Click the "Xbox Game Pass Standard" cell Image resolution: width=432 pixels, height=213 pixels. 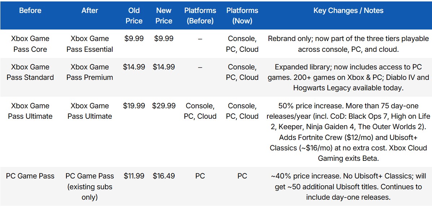click(30, 72)
